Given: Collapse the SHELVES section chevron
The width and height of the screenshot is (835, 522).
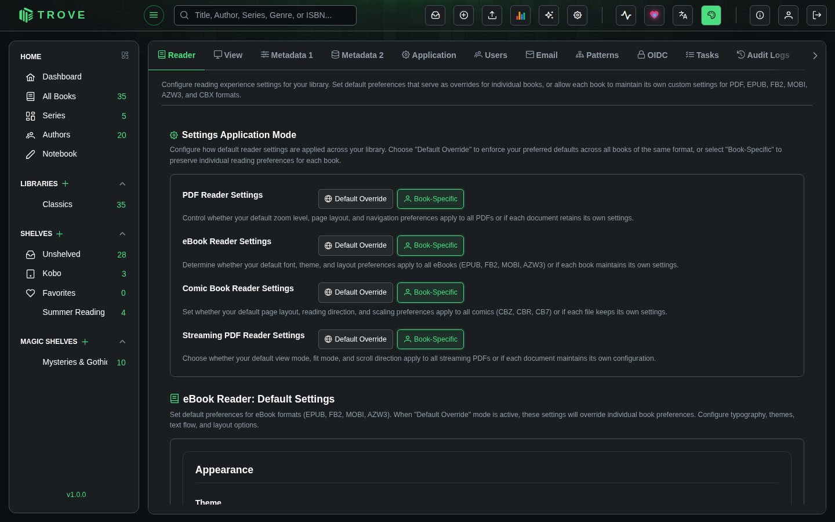Looking at the screenshot, I should [x=122, y=234].
